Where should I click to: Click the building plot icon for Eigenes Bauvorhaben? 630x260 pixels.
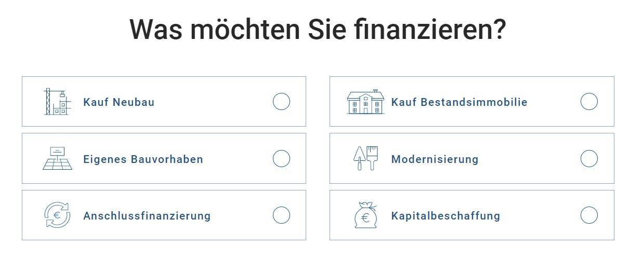tap(57, 158)
